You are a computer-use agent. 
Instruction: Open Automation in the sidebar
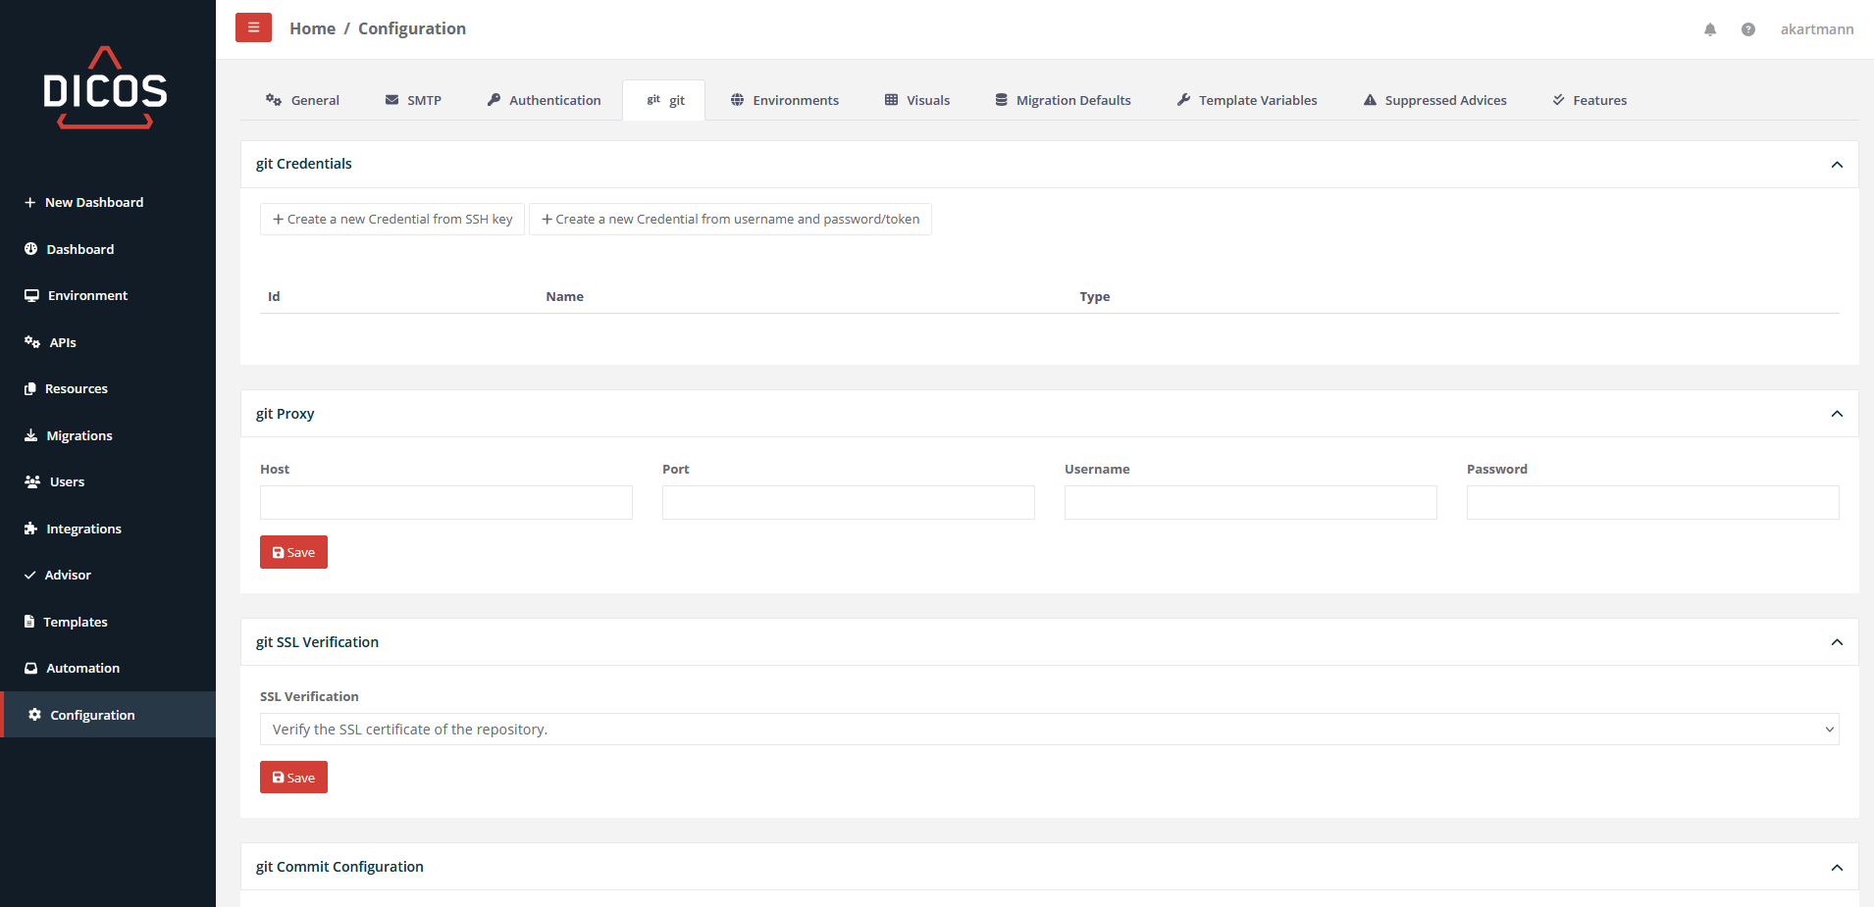[82, 668]
